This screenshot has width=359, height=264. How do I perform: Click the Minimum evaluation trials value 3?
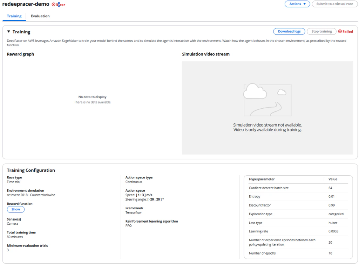[x=8, y=250]
